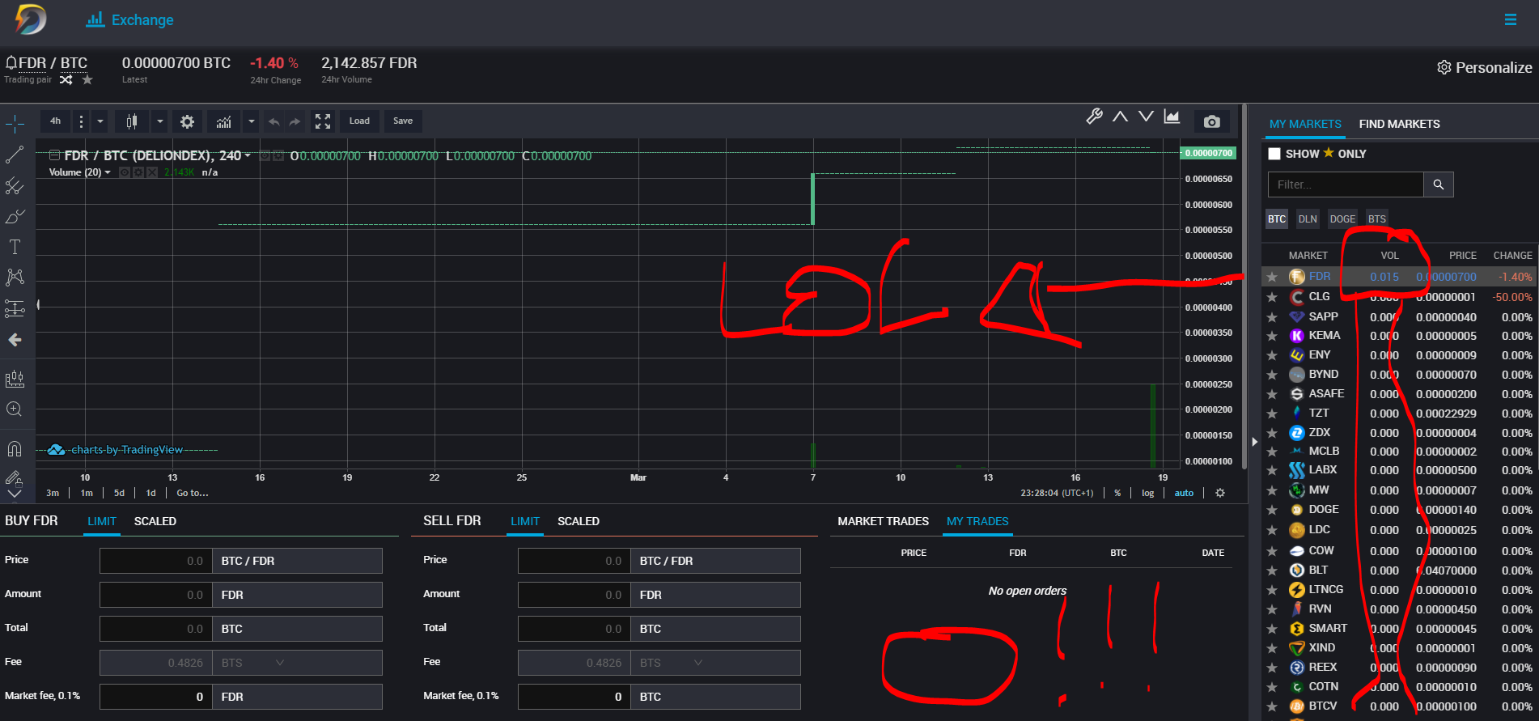Screen dimensions: 1539x721
Task: Click the up chevron chart control
Action: click(1120, 117)
